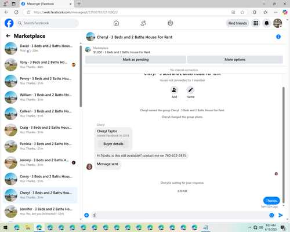Open Tony's conversation in the list
The image size is (290, 232).
click(40, 64)
